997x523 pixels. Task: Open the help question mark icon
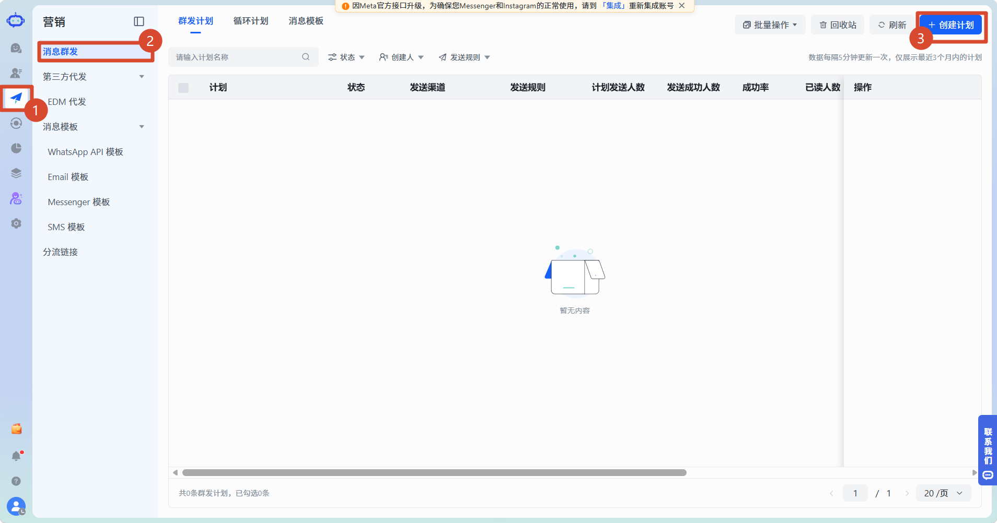16,481
